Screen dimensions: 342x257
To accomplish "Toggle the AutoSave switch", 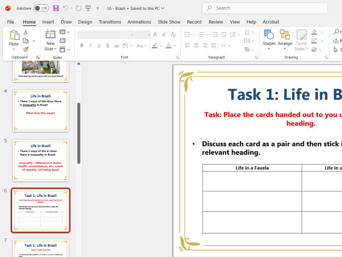I will coord(42,8).
